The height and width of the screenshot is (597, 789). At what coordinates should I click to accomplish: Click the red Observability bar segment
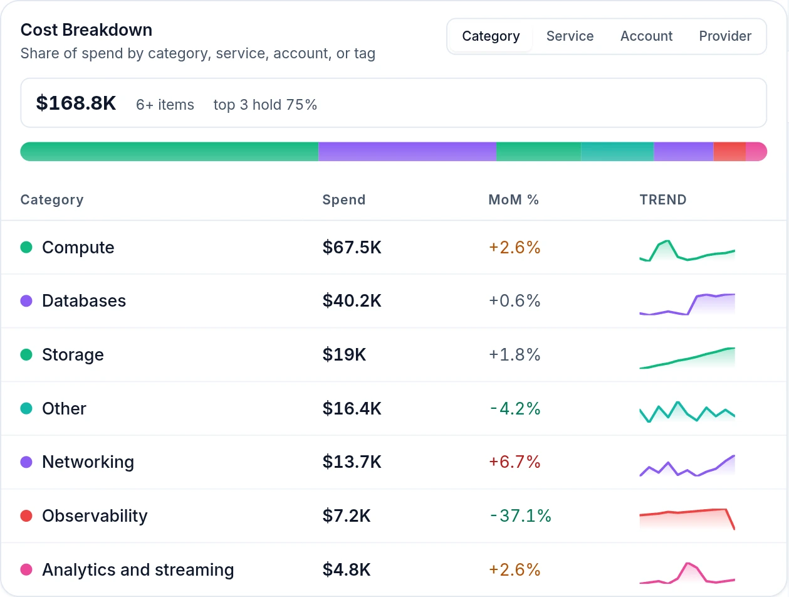pos(729,152)
